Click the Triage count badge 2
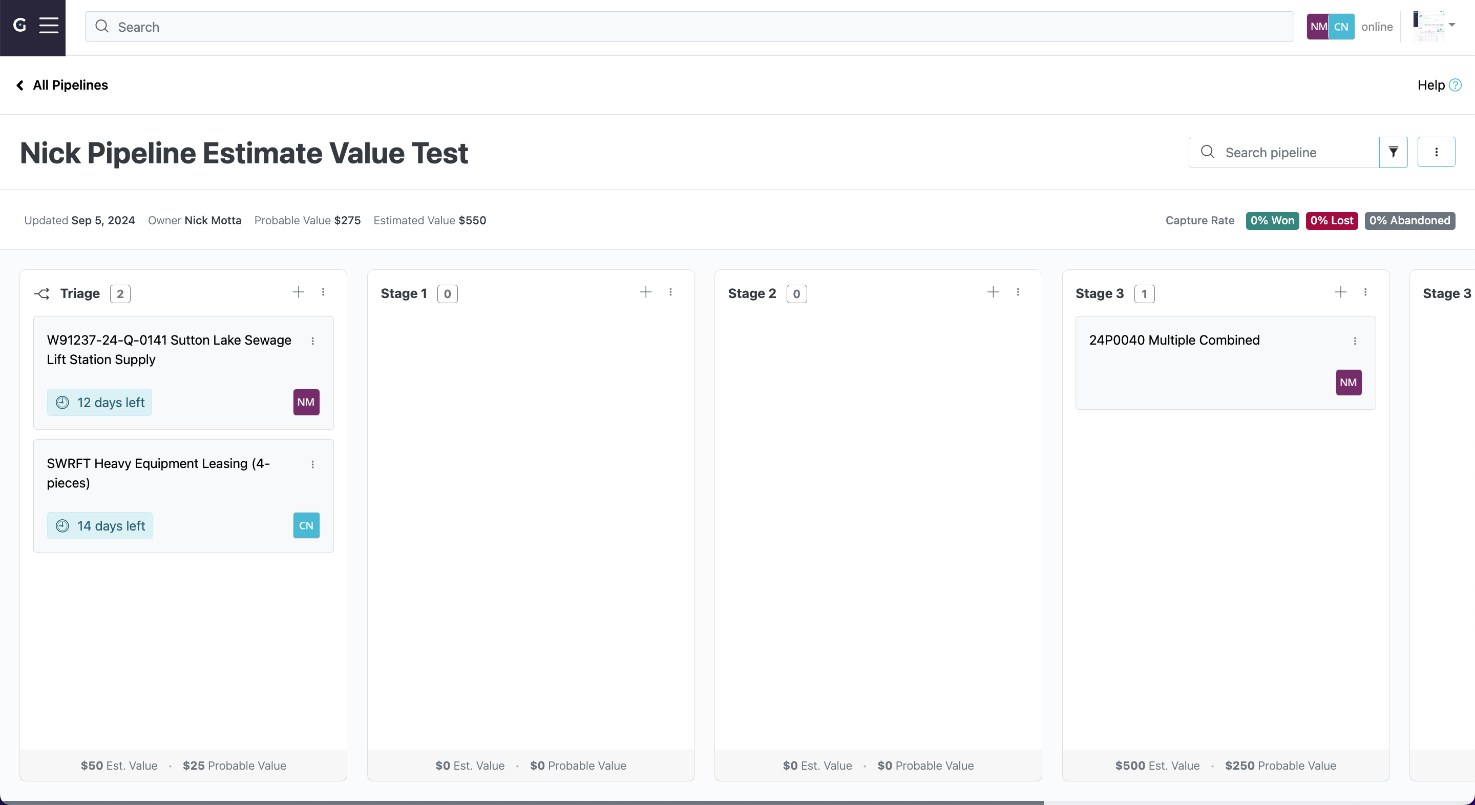 120,294
